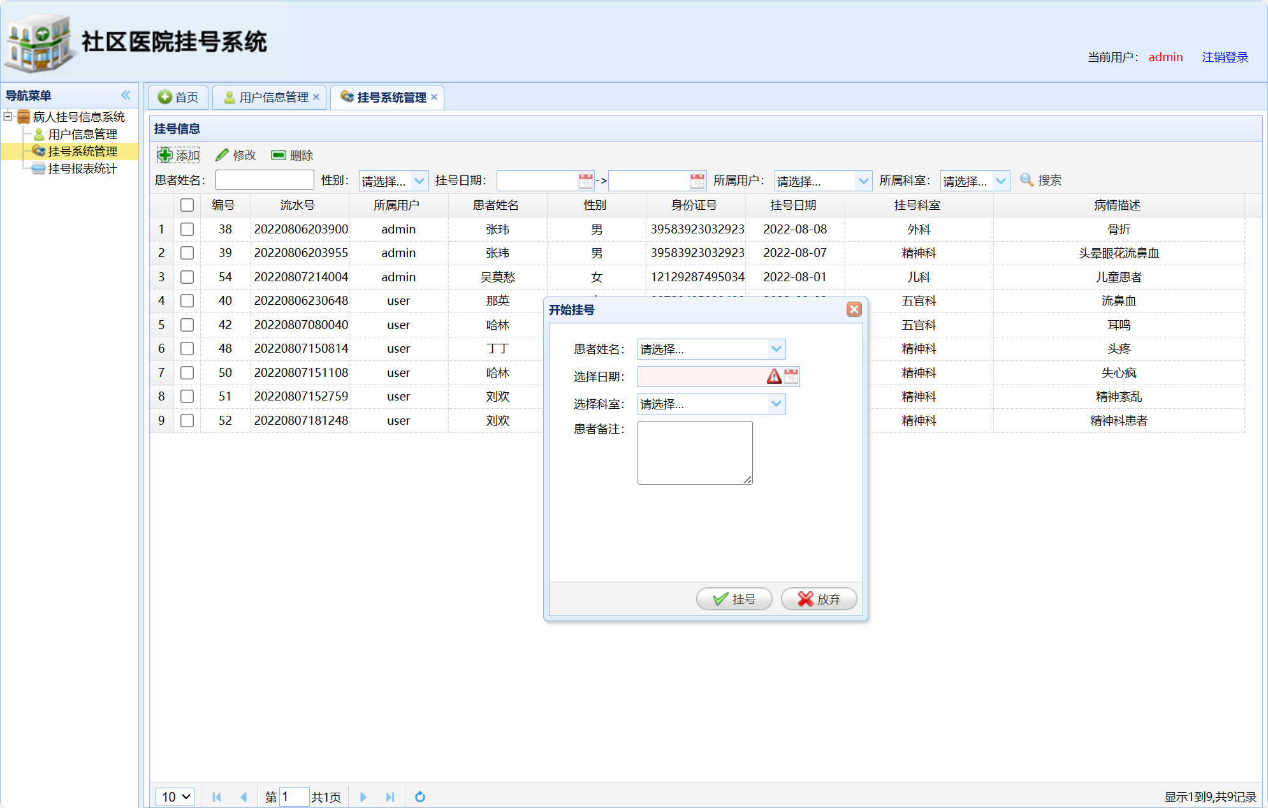Go to the next page arrow
Viewport: 1268px width, 808px height.
[x=363, y=797]
